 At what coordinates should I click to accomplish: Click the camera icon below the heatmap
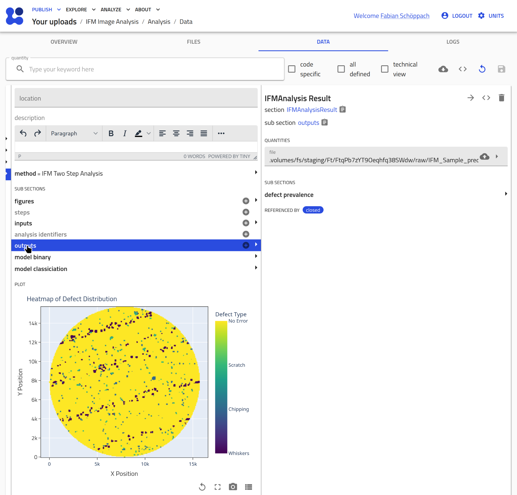(x=233, y=487)
